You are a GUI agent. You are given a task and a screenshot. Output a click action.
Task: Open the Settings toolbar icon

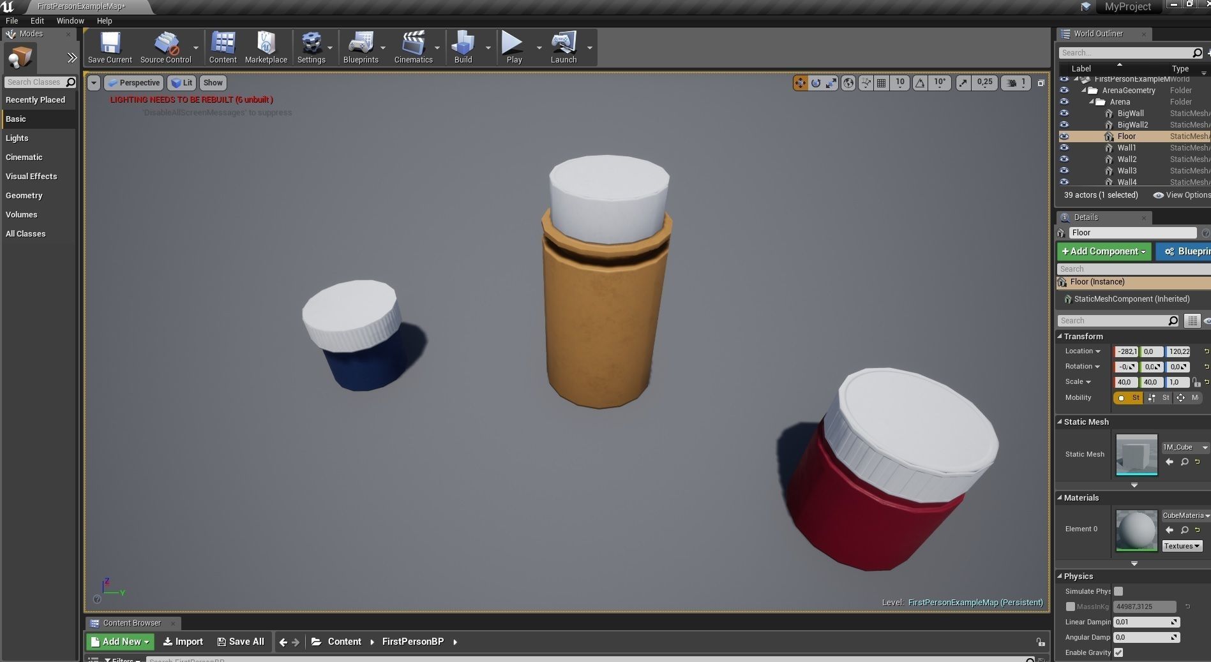pos(312,47)
